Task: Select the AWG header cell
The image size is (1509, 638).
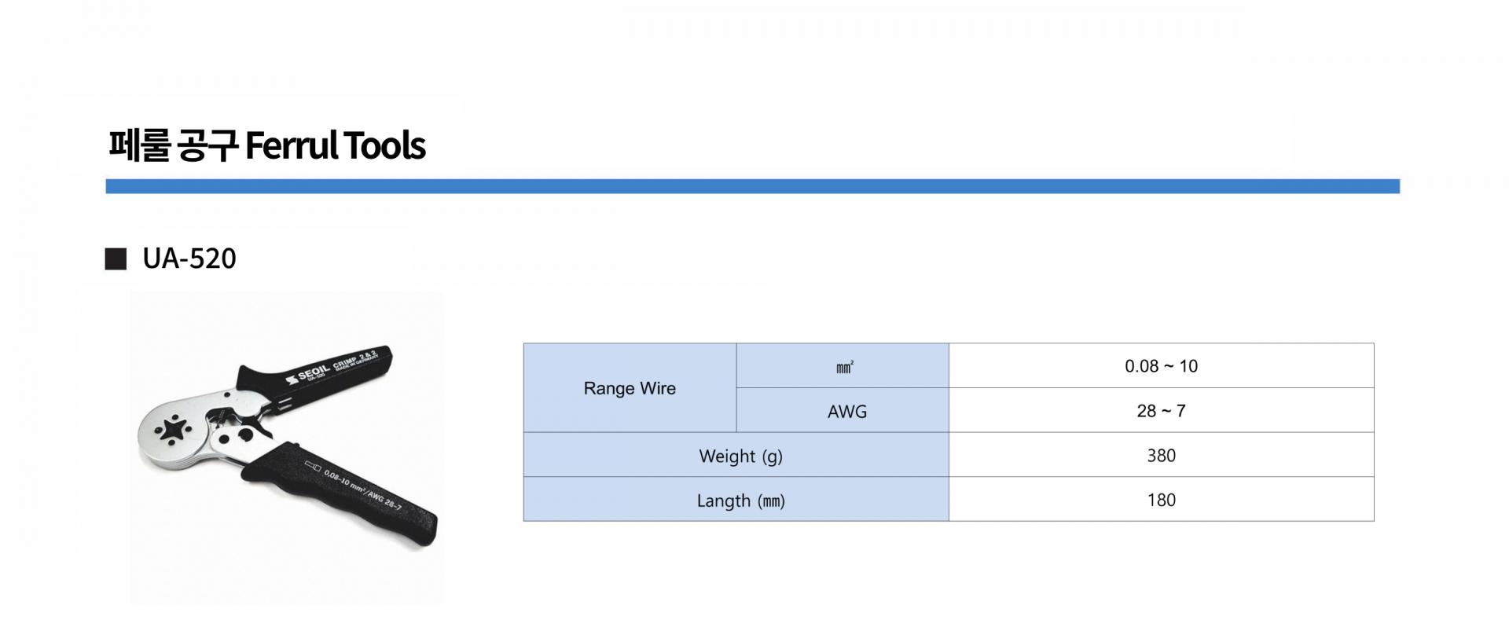Action: (843, 411)
